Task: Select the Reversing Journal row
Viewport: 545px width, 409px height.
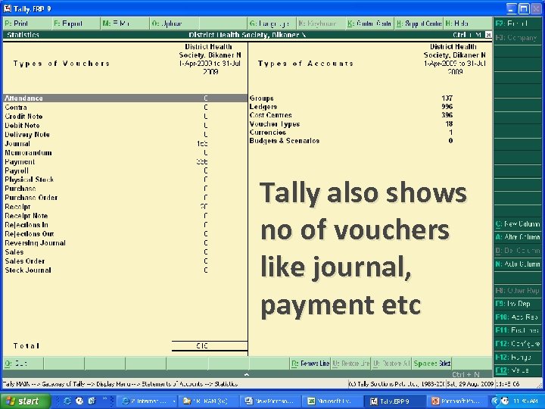Action: [125, 243]
